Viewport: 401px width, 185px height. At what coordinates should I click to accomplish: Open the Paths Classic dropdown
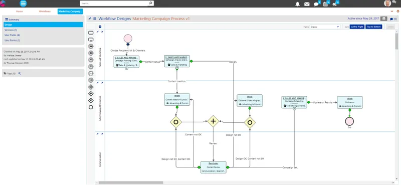coord(325,27)
